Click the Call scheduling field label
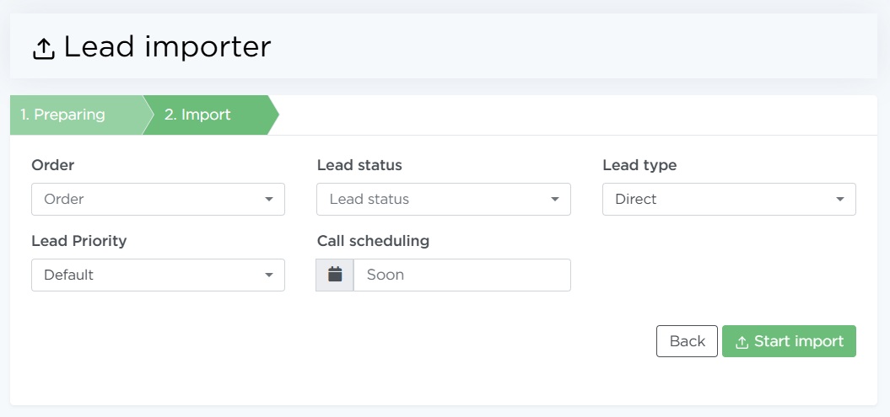The image size is (890, 417). point(373,241)
